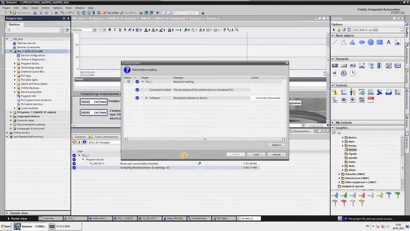Select Device configuration in project tree
Screen dimensions: 410x231
coord(33,56)
